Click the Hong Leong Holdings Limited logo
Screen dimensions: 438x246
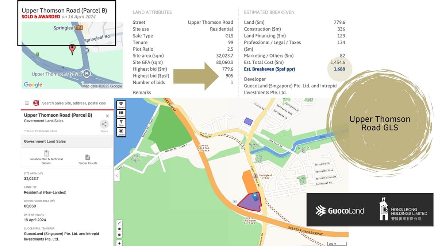pyautogui.click(x=403, y=209)
